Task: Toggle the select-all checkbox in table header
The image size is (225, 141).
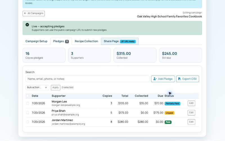Action: [x=28, y=96]
